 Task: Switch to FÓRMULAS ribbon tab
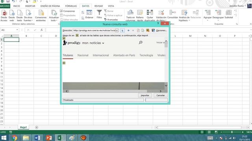(x=71, y=6)
